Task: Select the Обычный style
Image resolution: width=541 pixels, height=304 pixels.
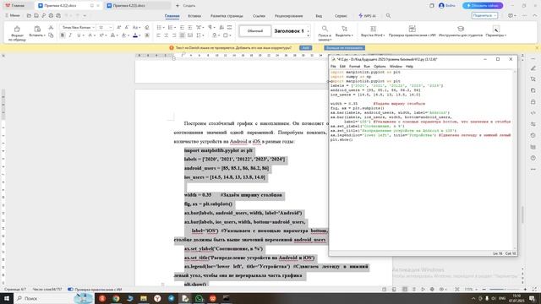Action: 255,31
